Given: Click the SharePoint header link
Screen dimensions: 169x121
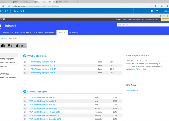Looking at the screenshot, I should click(x=18, y=11).
